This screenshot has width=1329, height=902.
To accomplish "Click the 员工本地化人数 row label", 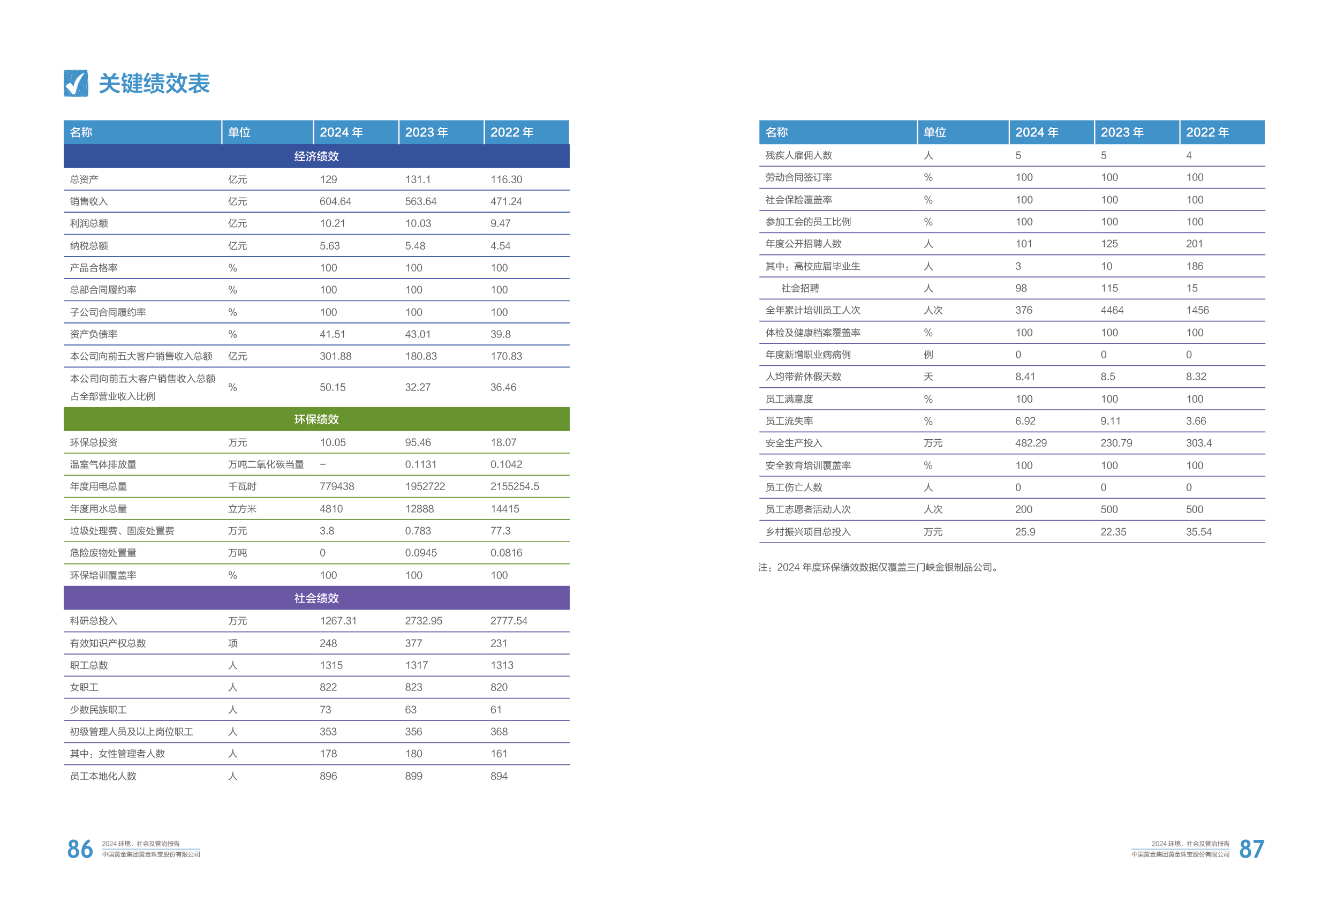I will pos(103,776).
